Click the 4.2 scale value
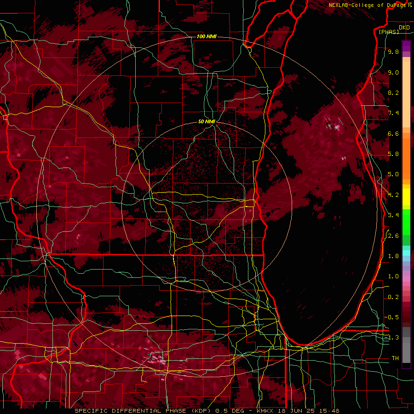This screenshot has width=414, height=414. click(393, 195)
